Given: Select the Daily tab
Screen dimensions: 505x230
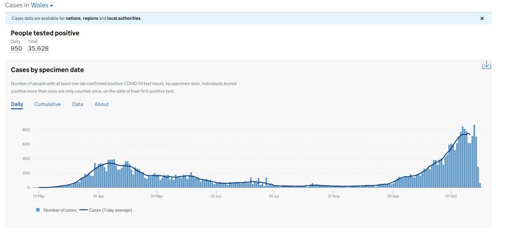Looking at the screenshot, I should pyautogui.click(x=17, y=104).
